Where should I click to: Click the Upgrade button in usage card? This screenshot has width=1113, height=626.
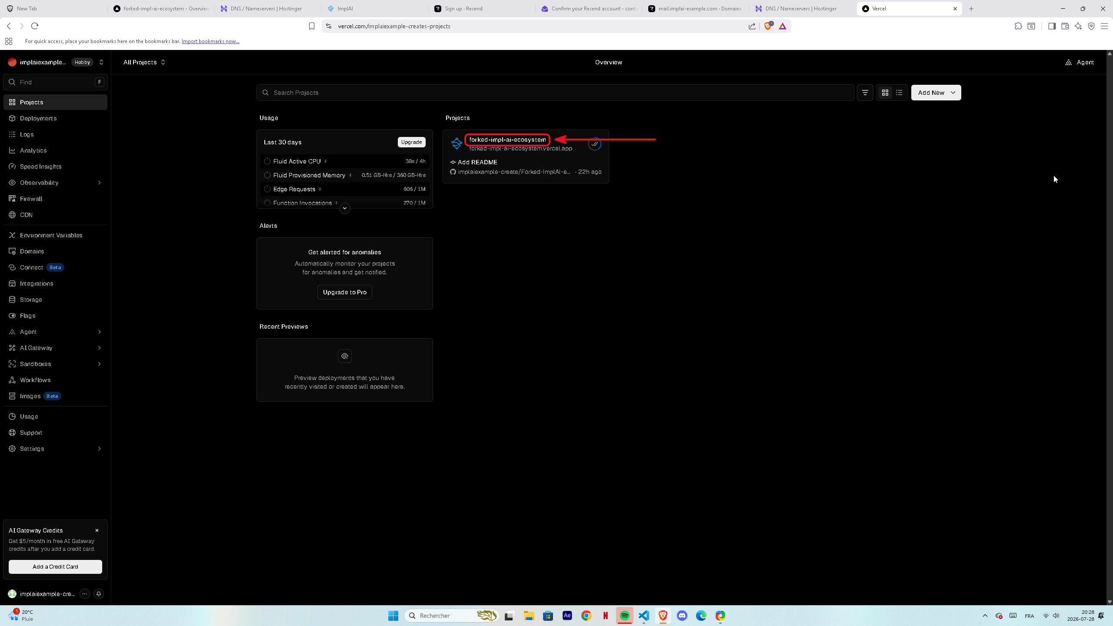click(x=411, y=142)
